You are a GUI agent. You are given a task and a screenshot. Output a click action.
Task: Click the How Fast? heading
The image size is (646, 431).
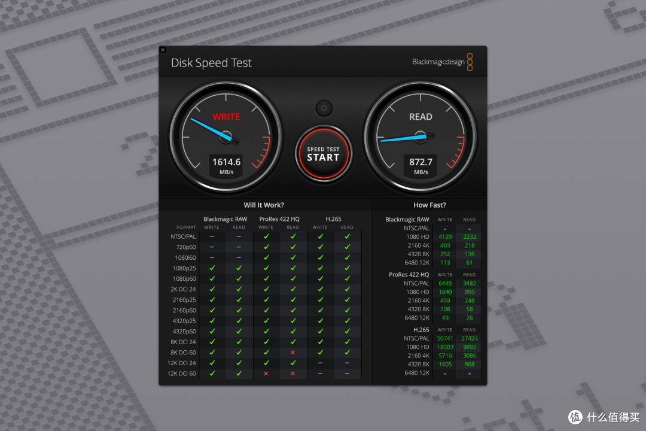[429, 205]
